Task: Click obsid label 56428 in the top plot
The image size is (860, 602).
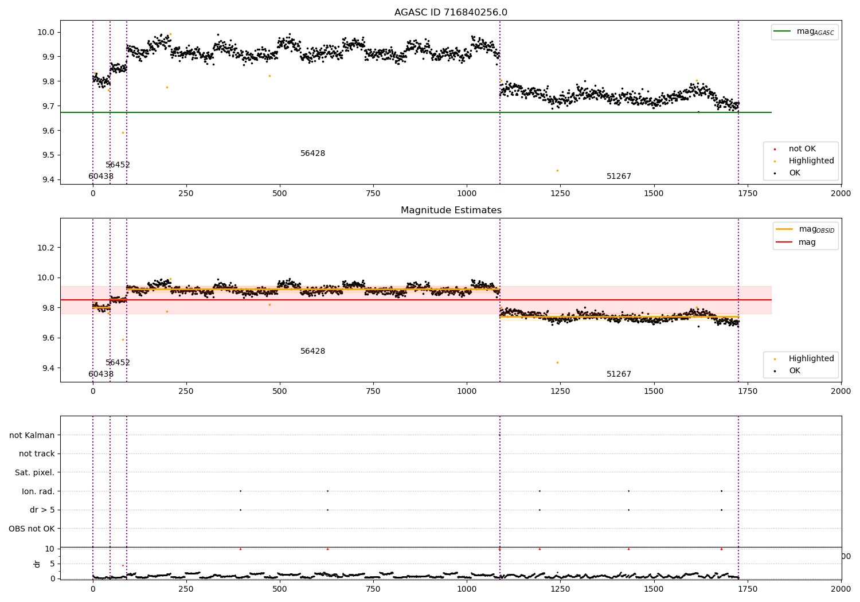Action: pyautogui.click(x=312, y=154)
